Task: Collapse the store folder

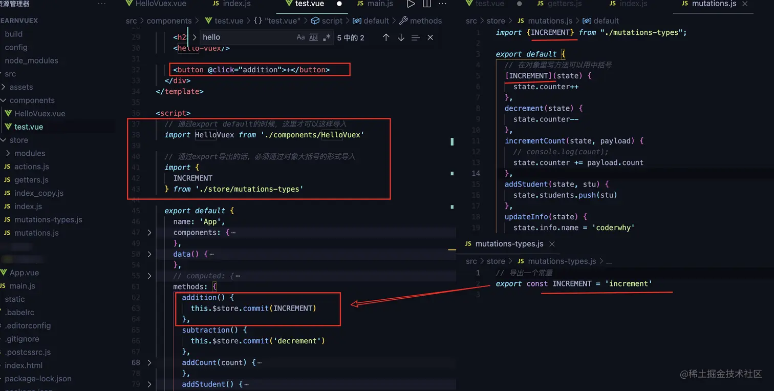Action: coord(18,140)
